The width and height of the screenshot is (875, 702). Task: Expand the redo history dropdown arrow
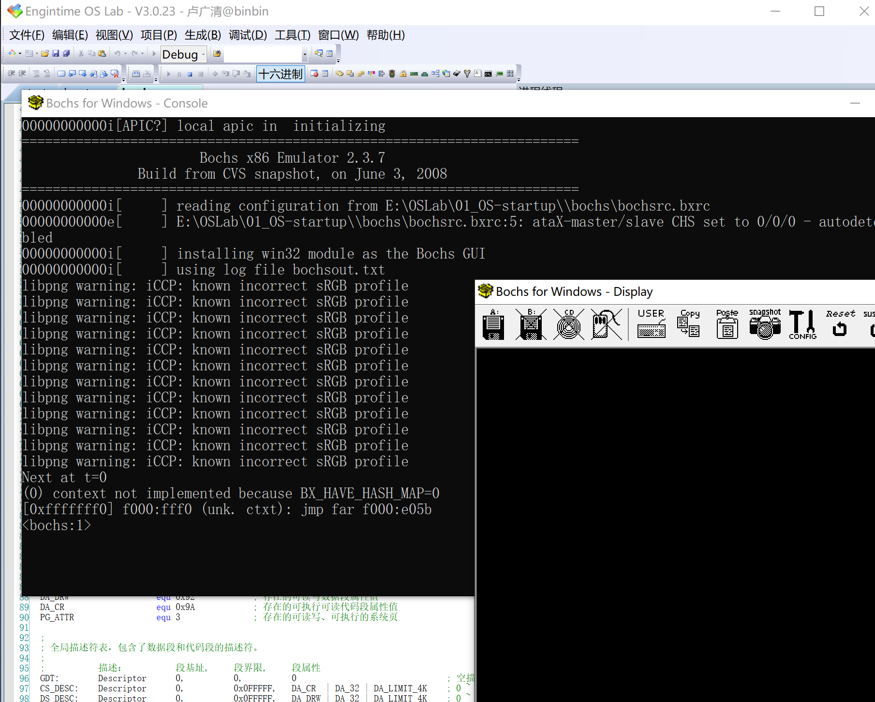[142, 54]
